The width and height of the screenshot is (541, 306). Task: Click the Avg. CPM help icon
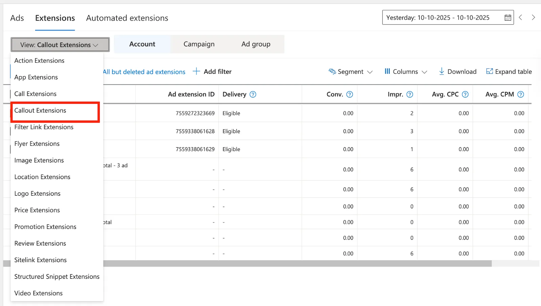520,95
